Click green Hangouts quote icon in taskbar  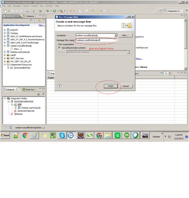click(x=127, y=135)
